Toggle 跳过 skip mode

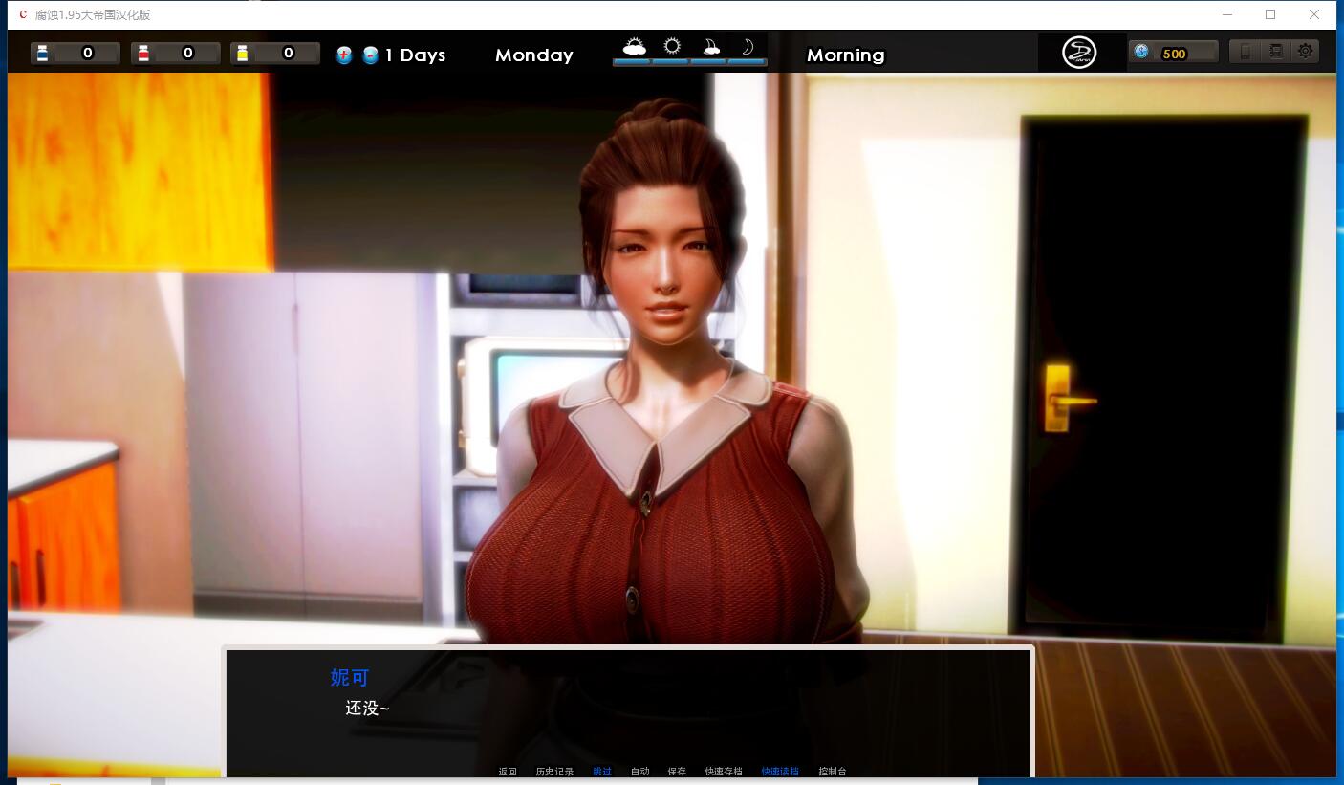[x=602, y=771]
